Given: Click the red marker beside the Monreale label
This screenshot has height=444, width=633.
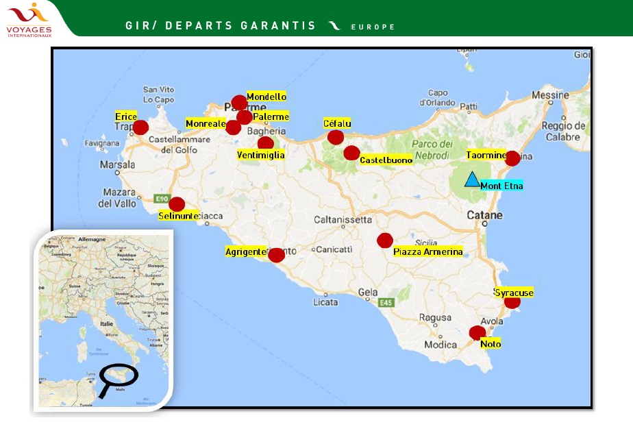Looking at the screenshot, I should tap(234, 127).
